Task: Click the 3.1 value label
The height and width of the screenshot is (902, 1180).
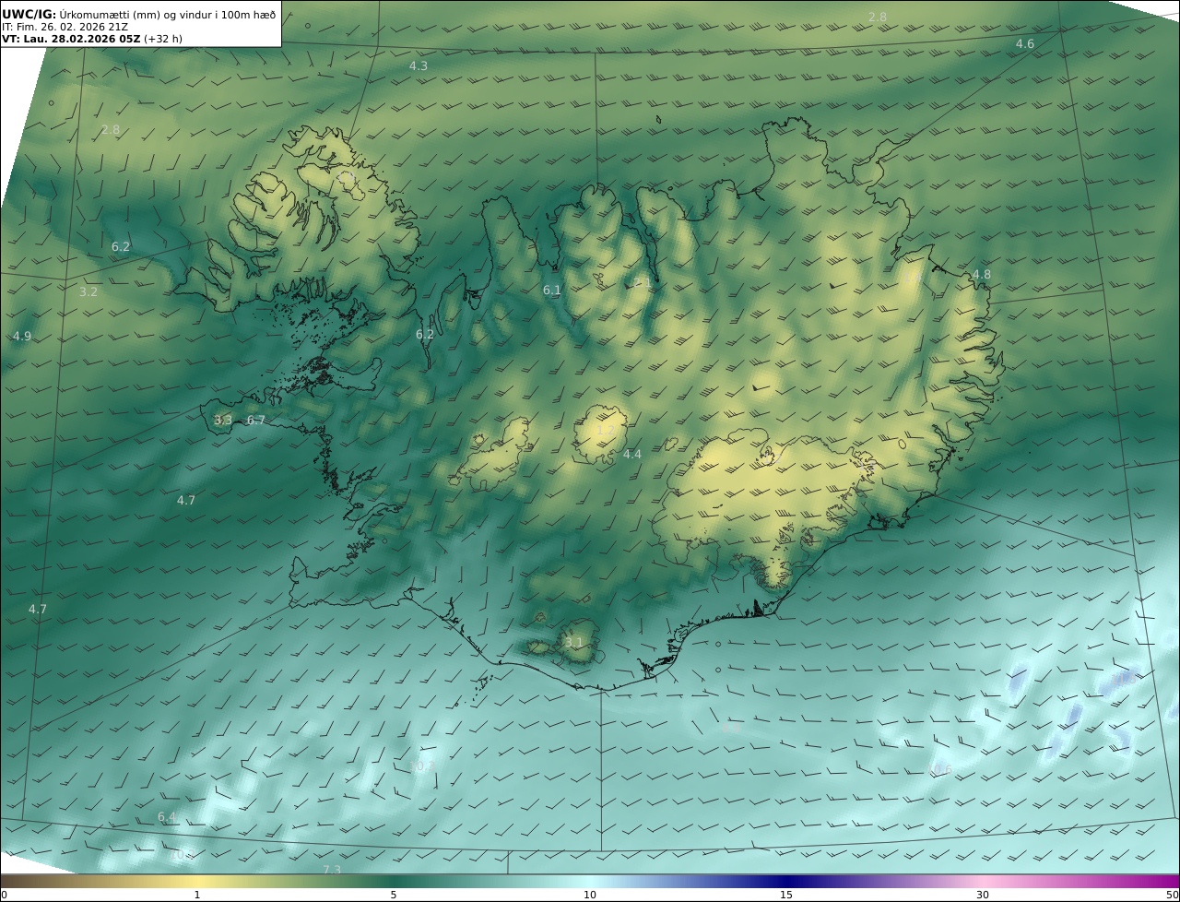Action: [x=574, y=643]
